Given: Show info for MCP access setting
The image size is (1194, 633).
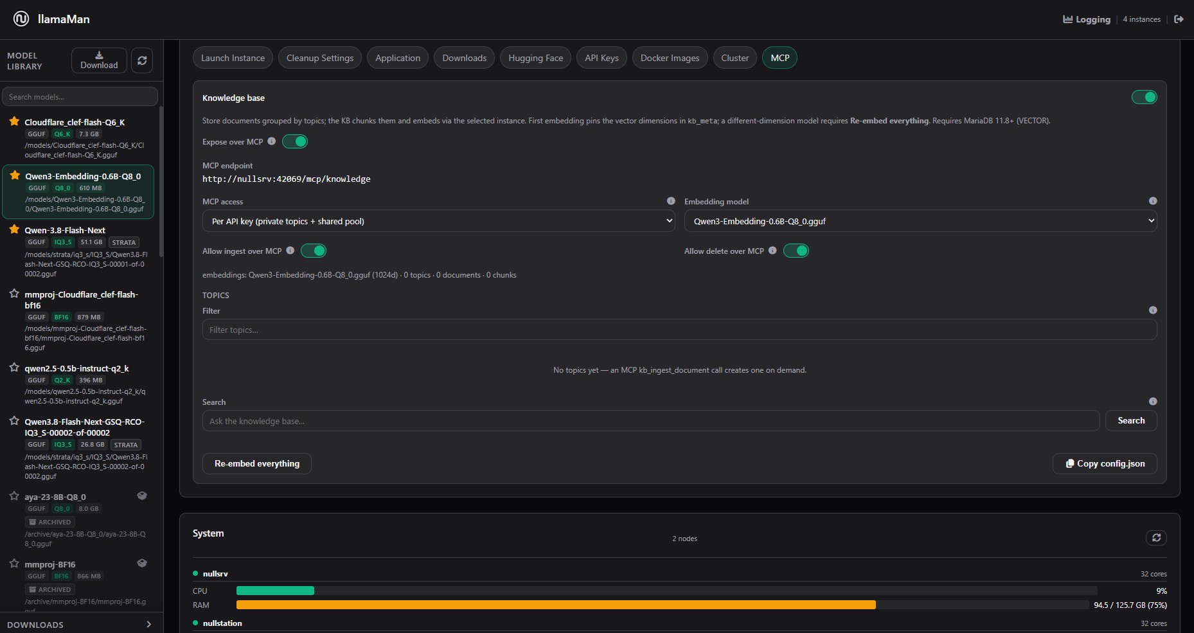Looking at the screenshot, I should coord(671,201).
